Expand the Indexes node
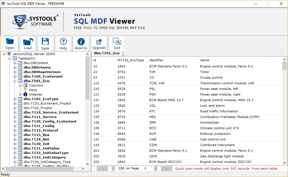This screenshot has width=288, height=177. (x=20, y=94)
